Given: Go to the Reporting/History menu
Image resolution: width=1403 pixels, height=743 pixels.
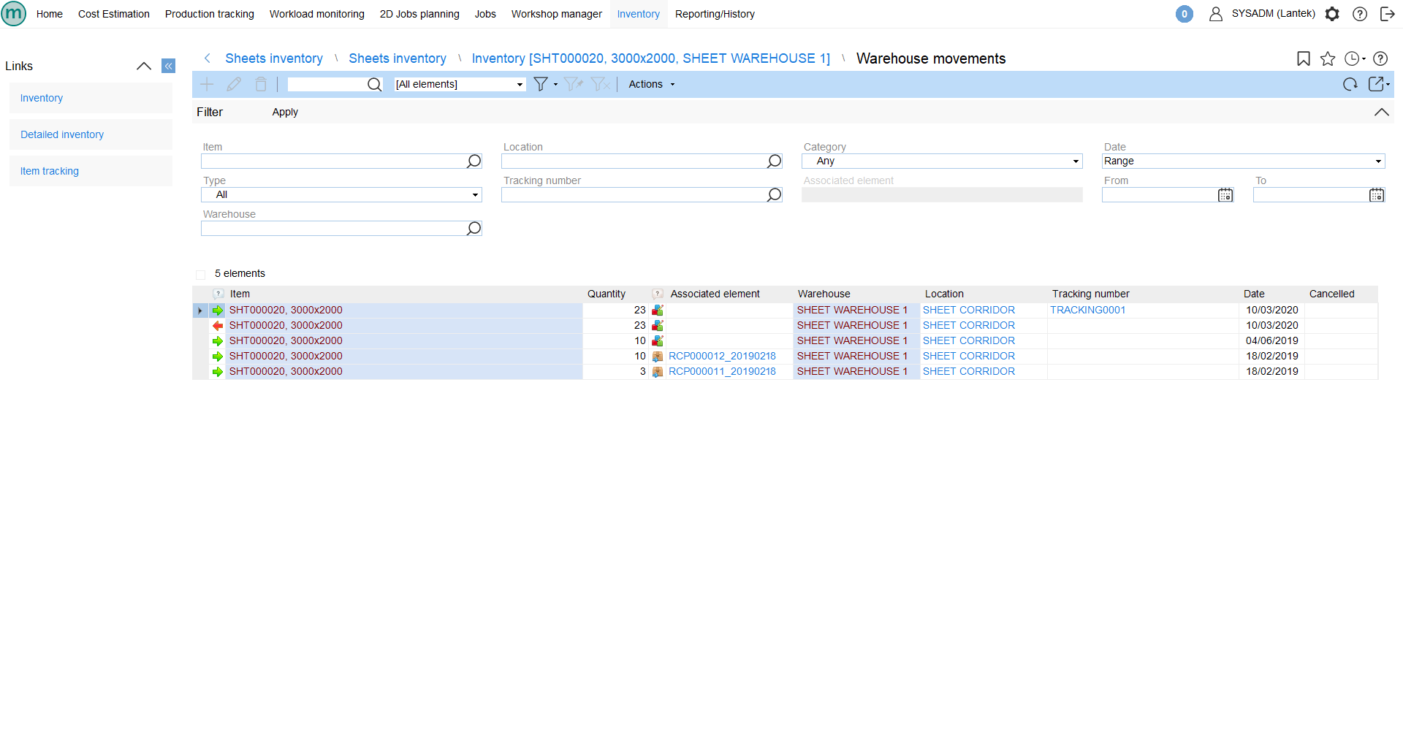Looking at the screenshot, I should click(714, 14).
